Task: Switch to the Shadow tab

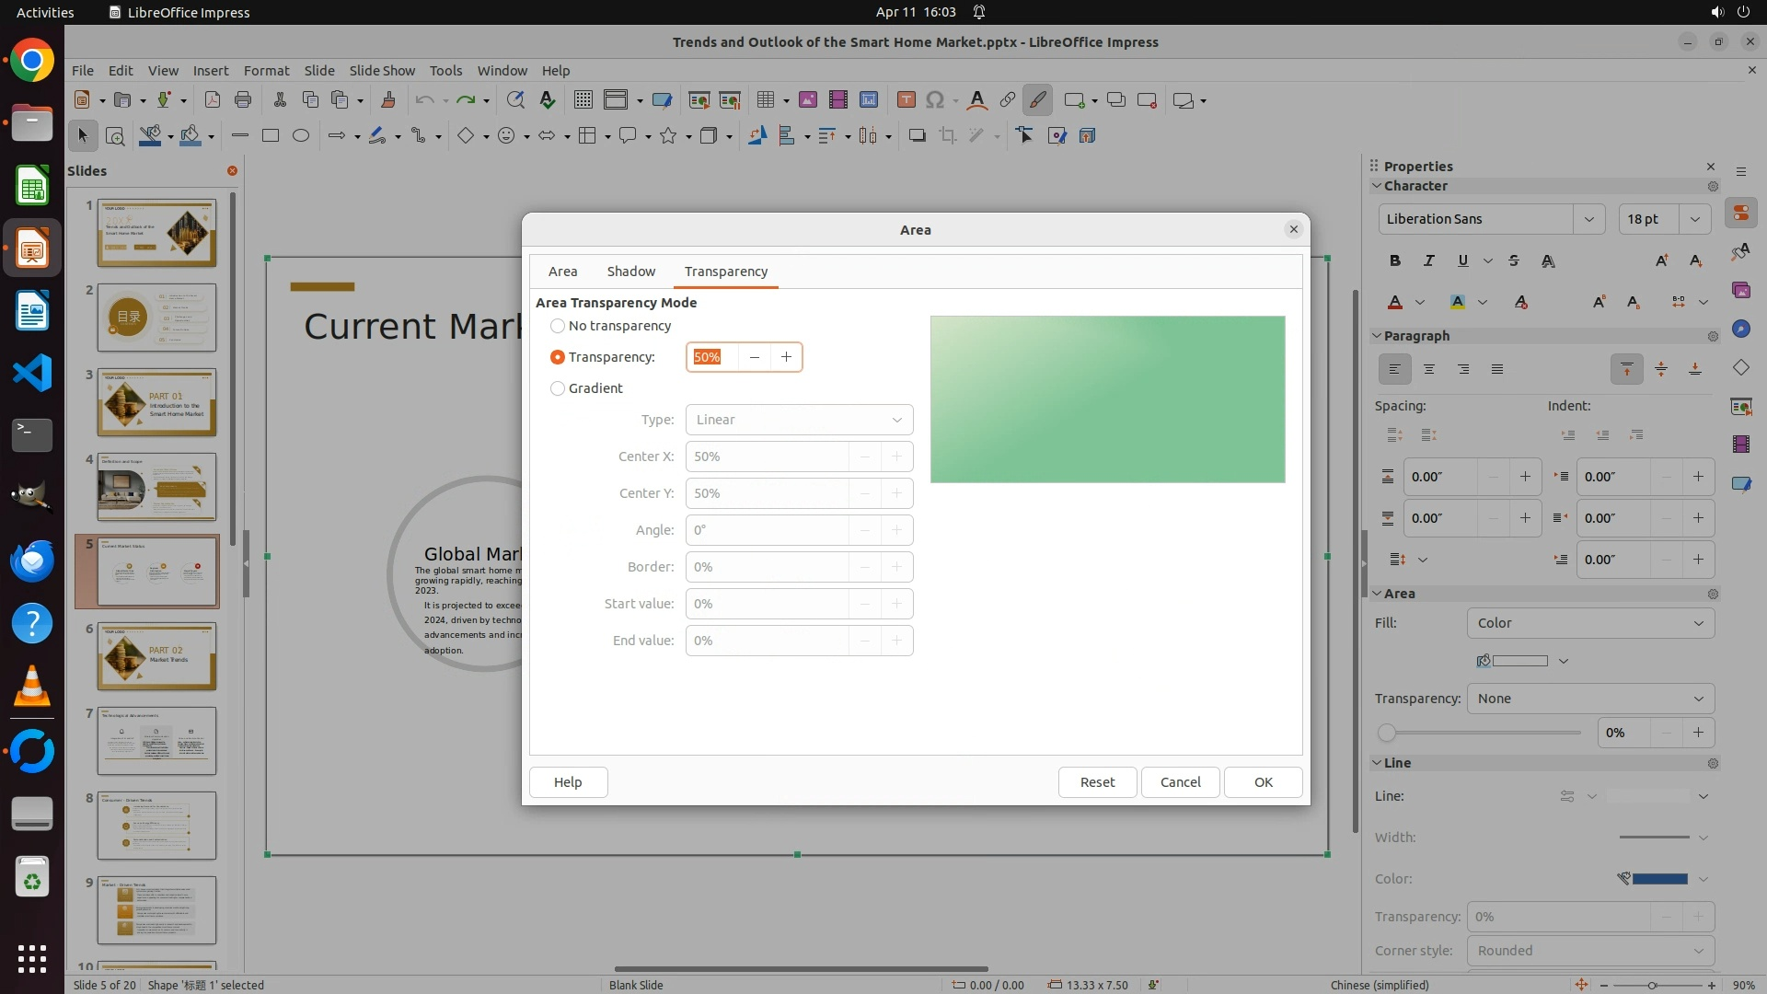Action: pyautogui.click(x=630, y=272)
